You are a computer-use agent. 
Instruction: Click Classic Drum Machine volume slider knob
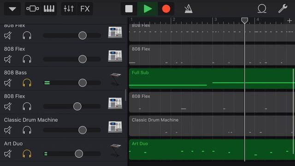[x=83, y=130]
